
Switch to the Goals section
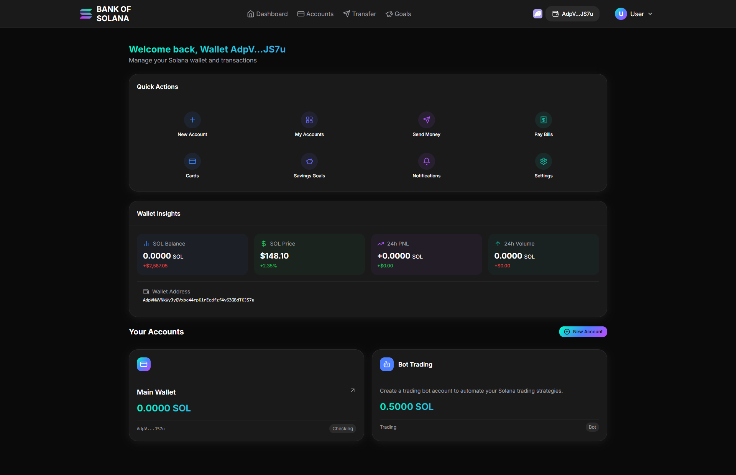(398, 14)
